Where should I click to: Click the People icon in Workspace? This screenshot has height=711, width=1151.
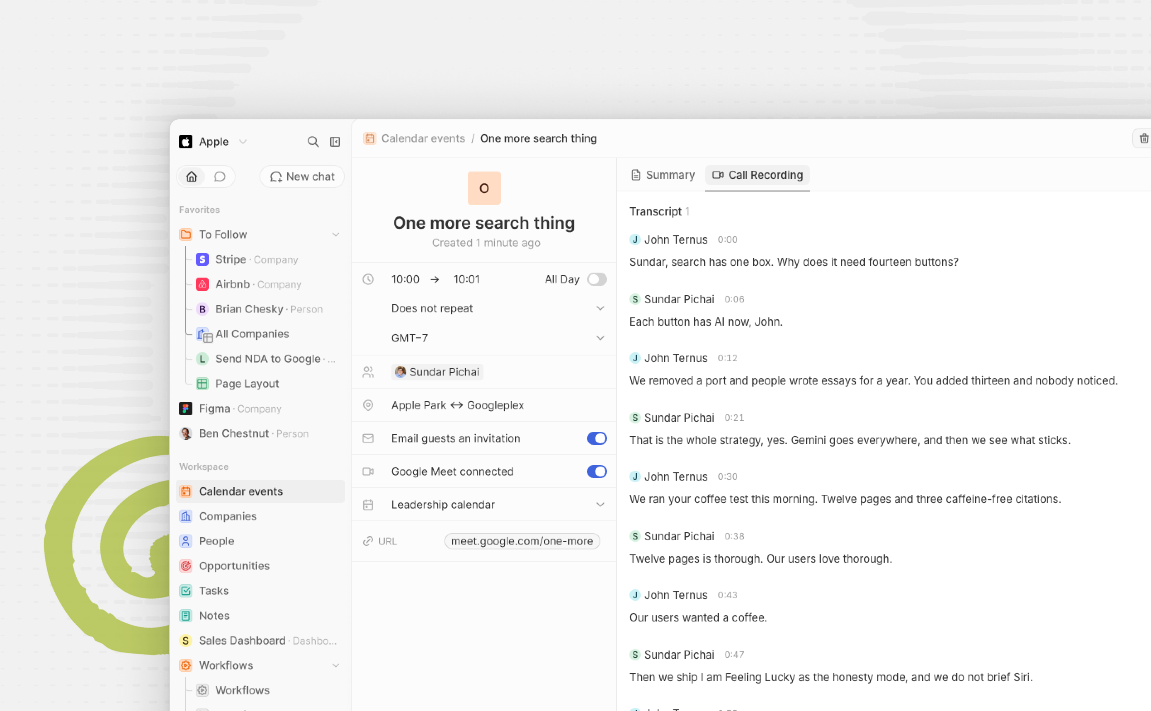tap(186, 541)
